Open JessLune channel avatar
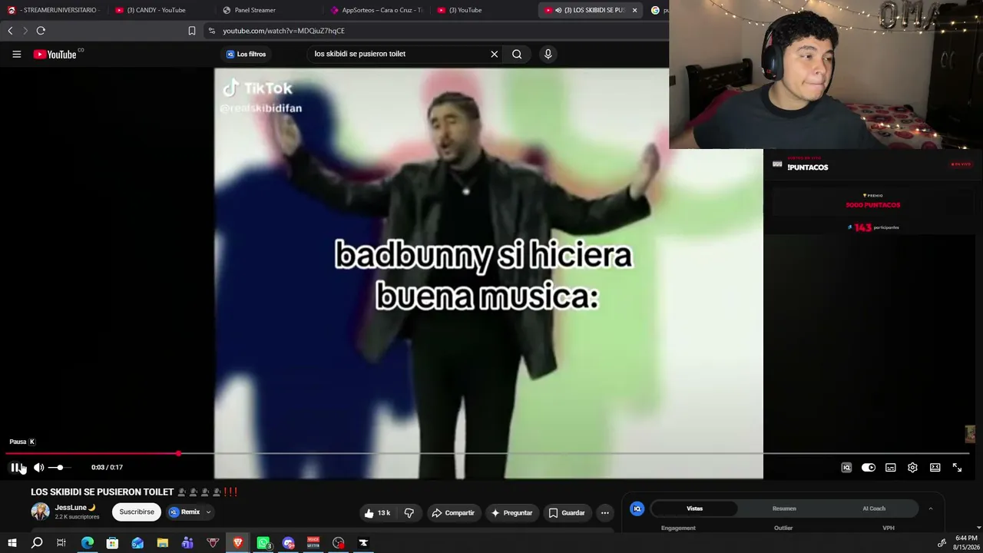 [x=40, y=512]
